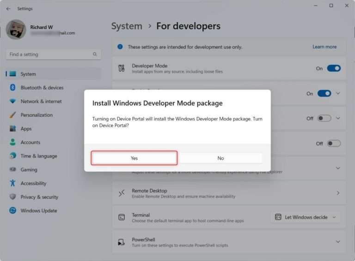Click the Richard W account name

pos(42,27)
